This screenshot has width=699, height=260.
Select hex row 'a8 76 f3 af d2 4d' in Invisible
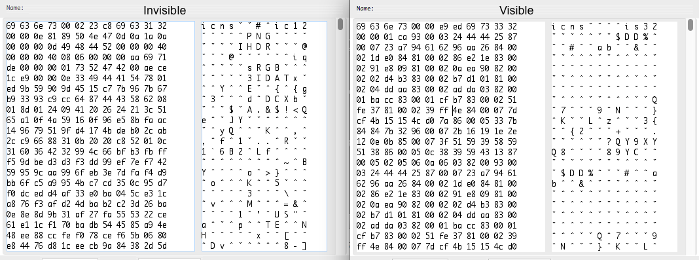pos(87,204)
